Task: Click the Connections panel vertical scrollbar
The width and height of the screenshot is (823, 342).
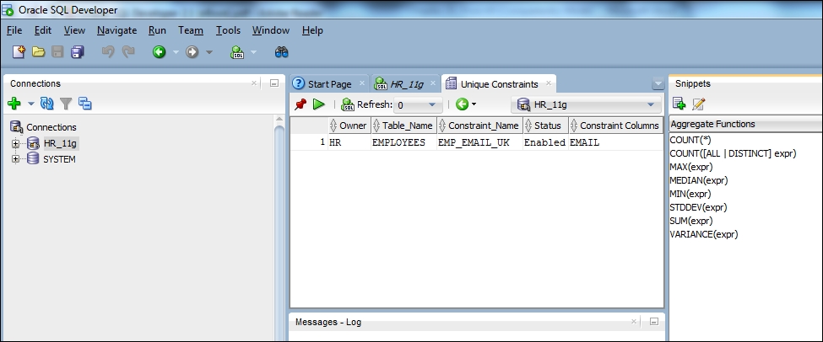Action: click(279, 228)
